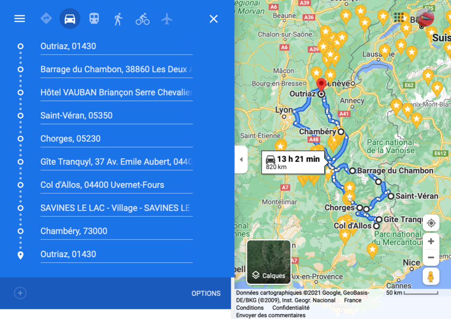This screenshot has height=319, width=451.
Task: Click the Lyon city label on map
Action: point(284,110)
